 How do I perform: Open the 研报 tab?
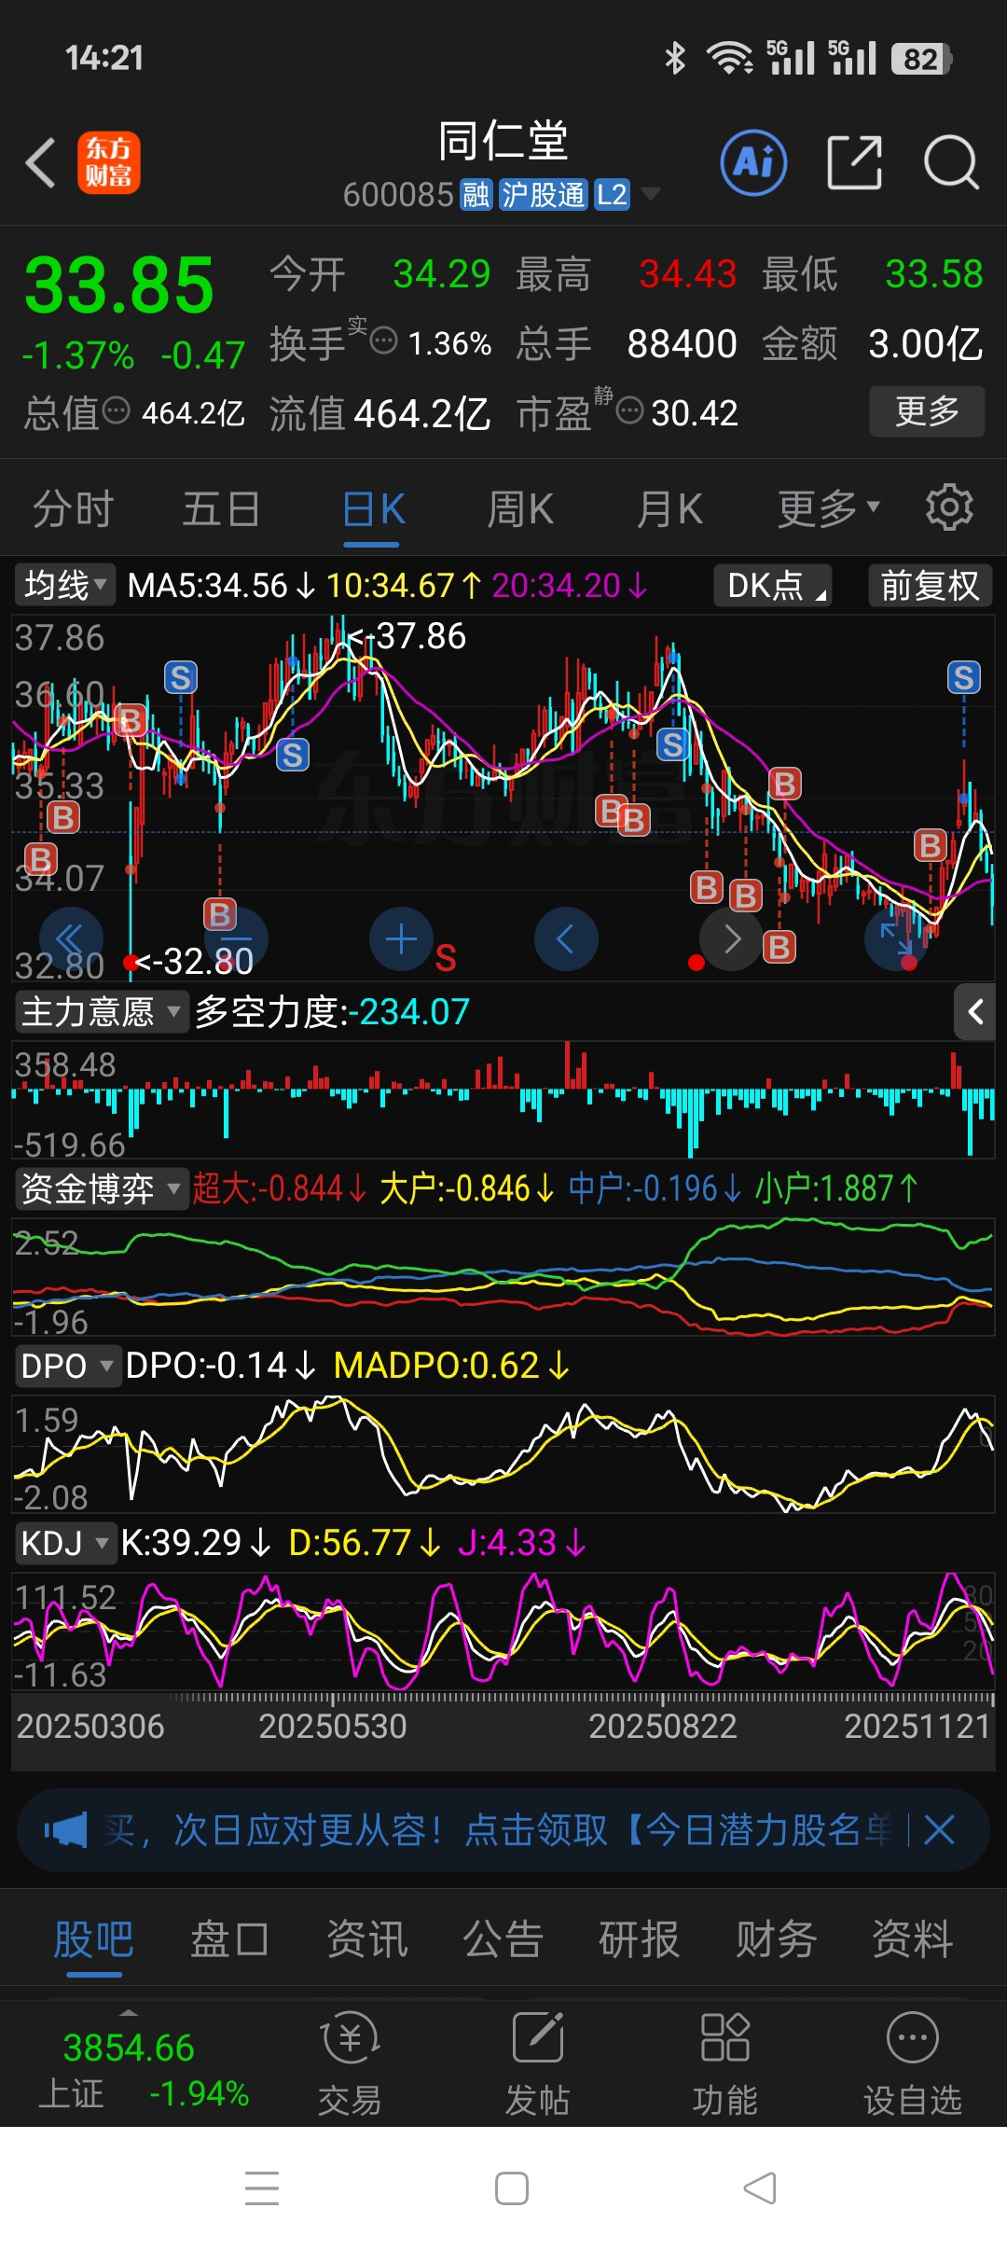[x=639, y=1940]
